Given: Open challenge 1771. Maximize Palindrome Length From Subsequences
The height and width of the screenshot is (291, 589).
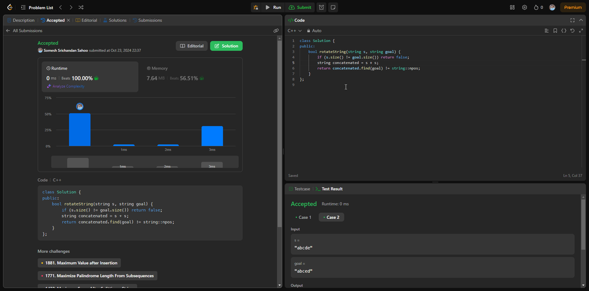Looking at the screenshot, I should tap(97, 276).
